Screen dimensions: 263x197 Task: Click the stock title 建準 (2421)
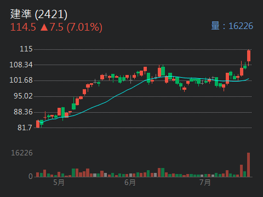[x=39, y=14]
